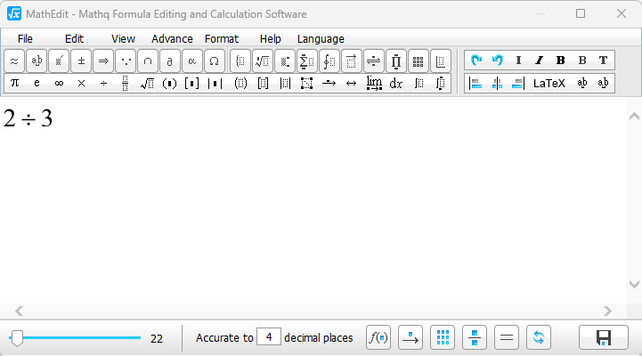
Task: Insert the pi symbol
Action: tap(15, 83)
